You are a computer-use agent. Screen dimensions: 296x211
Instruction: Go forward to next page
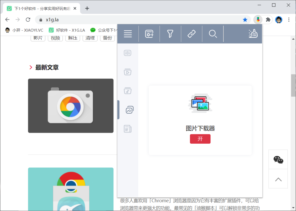(18, 20)
